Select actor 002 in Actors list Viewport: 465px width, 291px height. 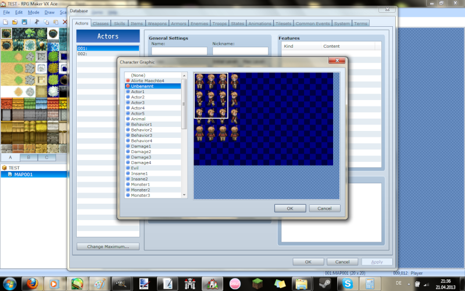click(x=108, y=54)
